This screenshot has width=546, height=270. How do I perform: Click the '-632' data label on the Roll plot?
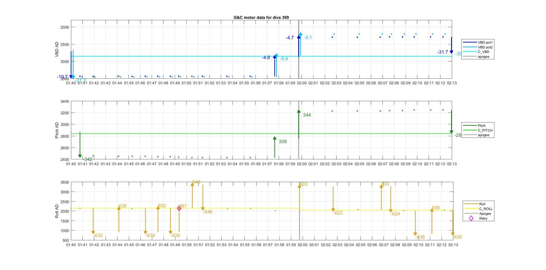(x=98, y=236)
